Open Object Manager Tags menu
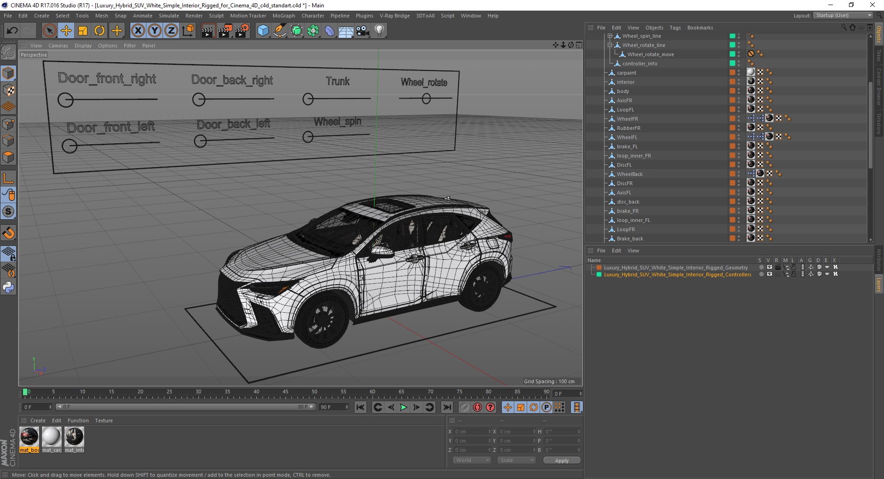 [675, 28]
